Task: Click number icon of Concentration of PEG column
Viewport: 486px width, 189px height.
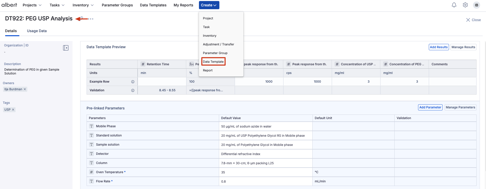Action: point(386,64)
